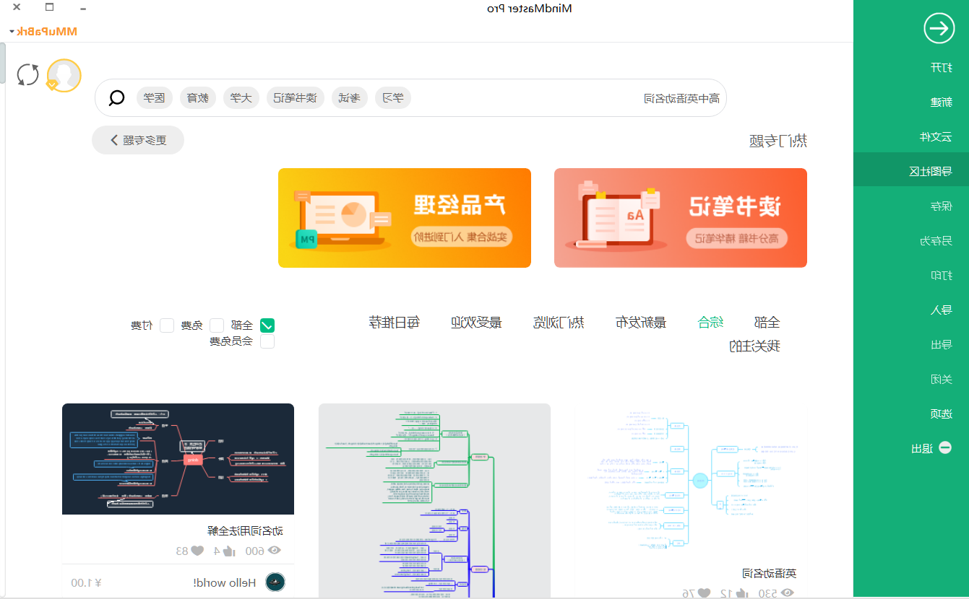Select 打印 in the sidebar menu
The image size is (969, 599).
(x=941, y=276)
